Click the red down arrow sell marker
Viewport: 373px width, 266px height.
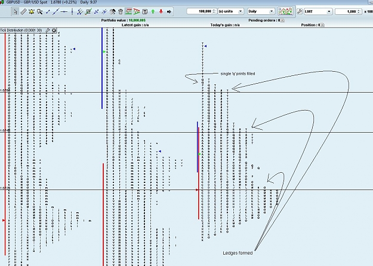click(161, 11)
